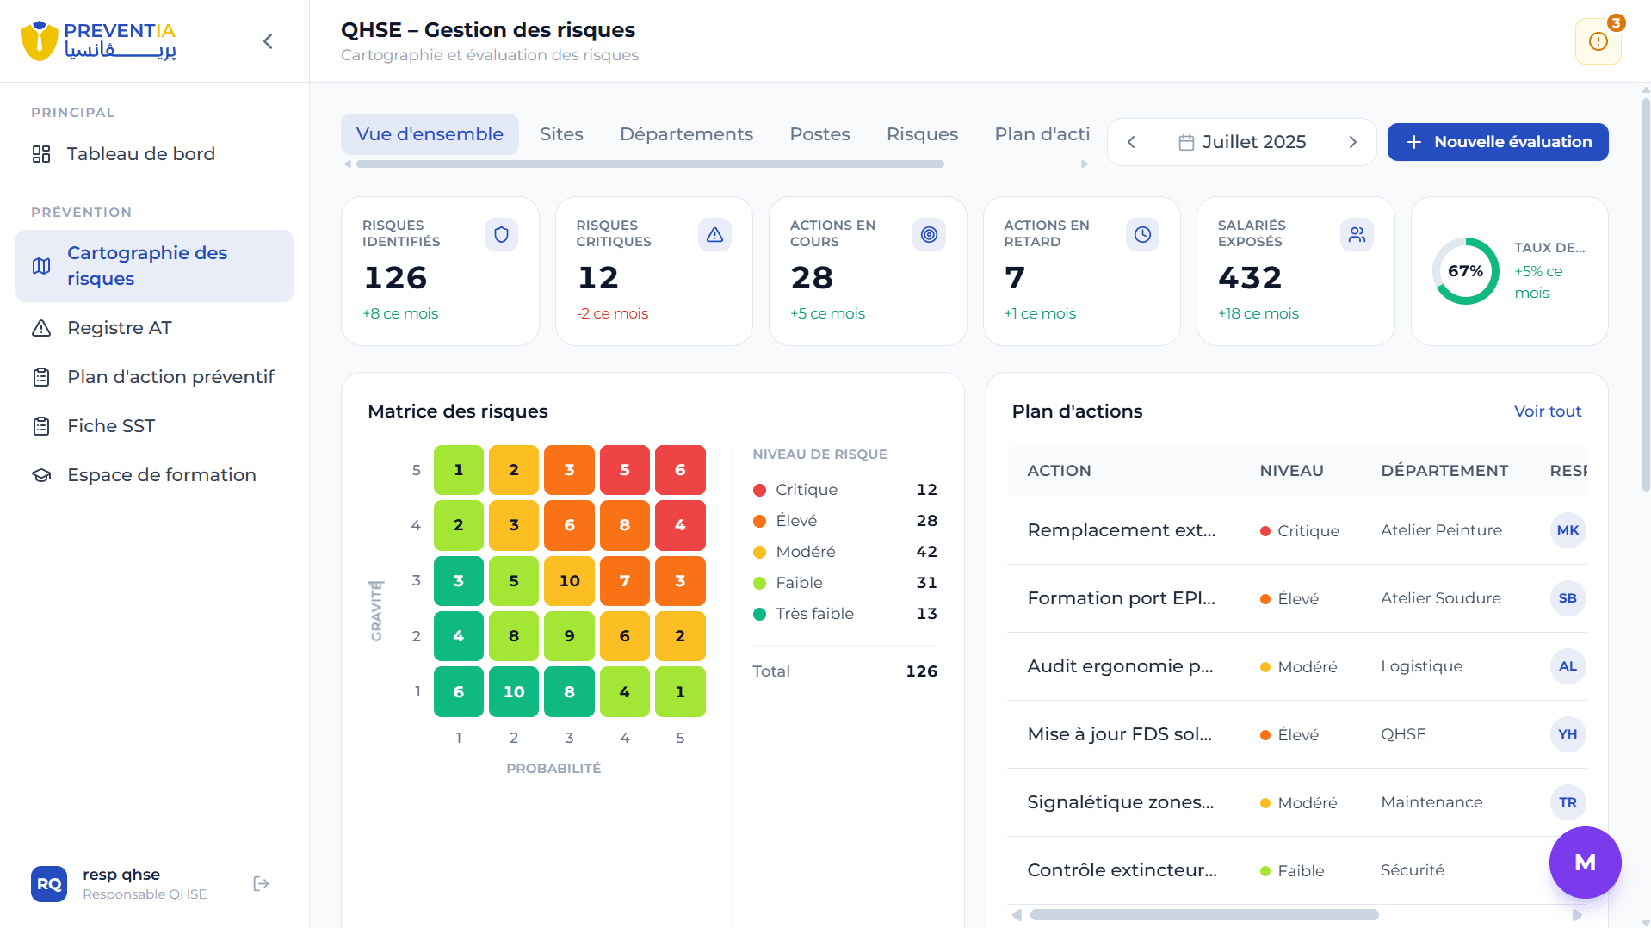Click the Registre AT warning icon
The image size is (1651, 928).
click(41, 328)
